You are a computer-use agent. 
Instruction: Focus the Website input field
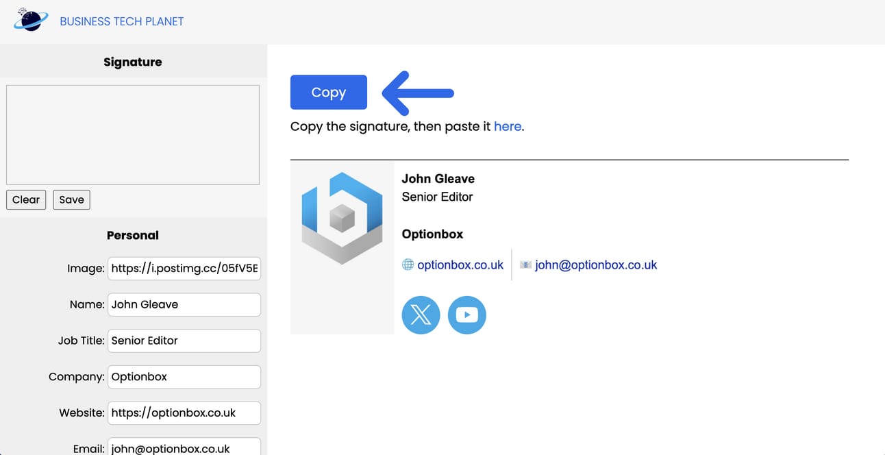[184, 413]
